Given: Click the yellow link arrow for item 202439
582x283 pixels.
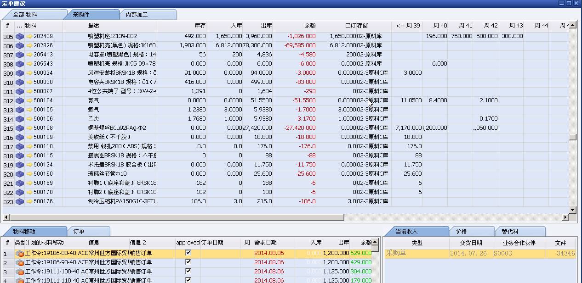Looking at the screenshot, I should [29, 36].
